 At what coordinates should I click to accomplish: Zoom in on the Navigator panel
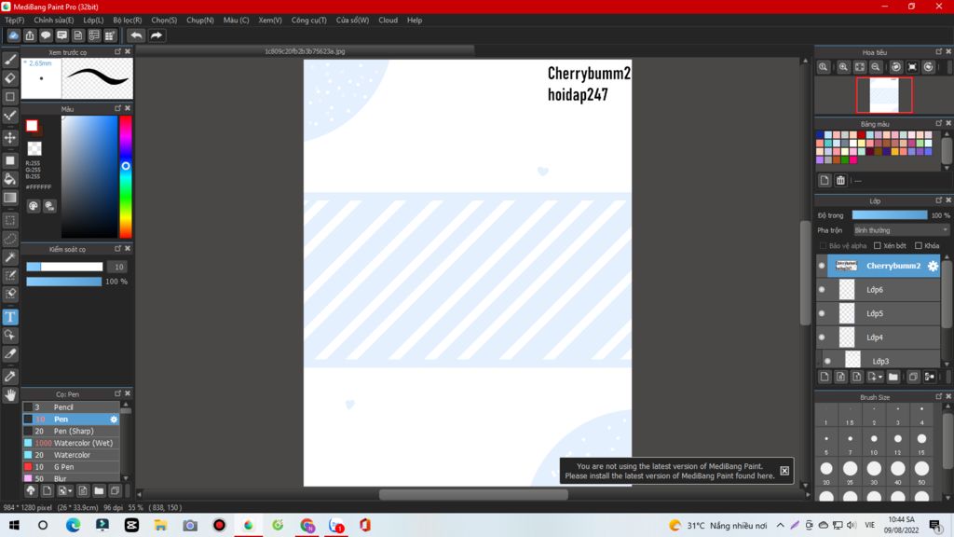[x=843, y=67]
